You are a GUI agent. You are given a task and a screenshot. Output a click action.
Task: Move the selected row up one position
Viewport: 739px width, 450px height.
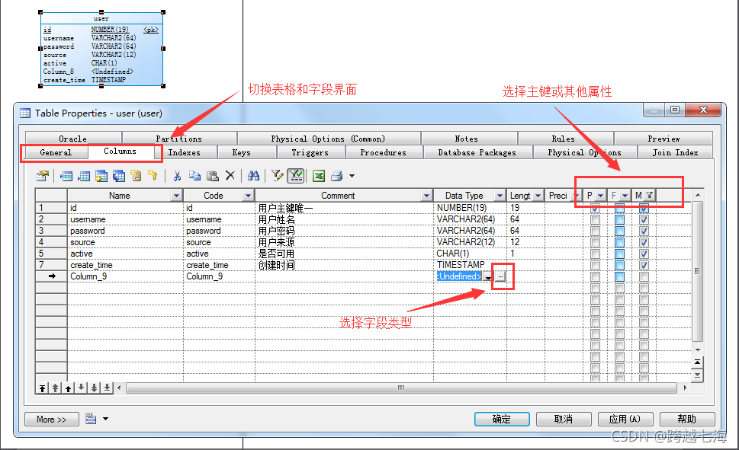[69, 388]
